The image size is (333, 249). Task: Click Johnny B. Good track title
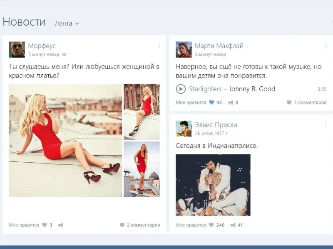(252, 89)
